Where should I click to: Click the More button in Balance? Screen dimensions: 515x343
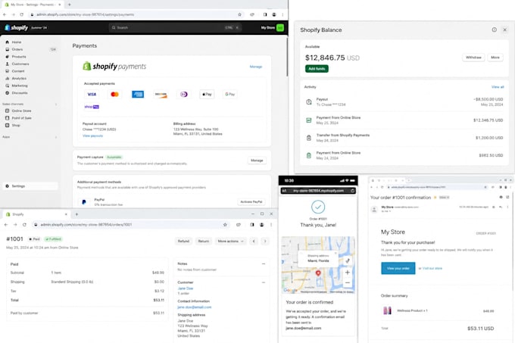click(495, 57)
